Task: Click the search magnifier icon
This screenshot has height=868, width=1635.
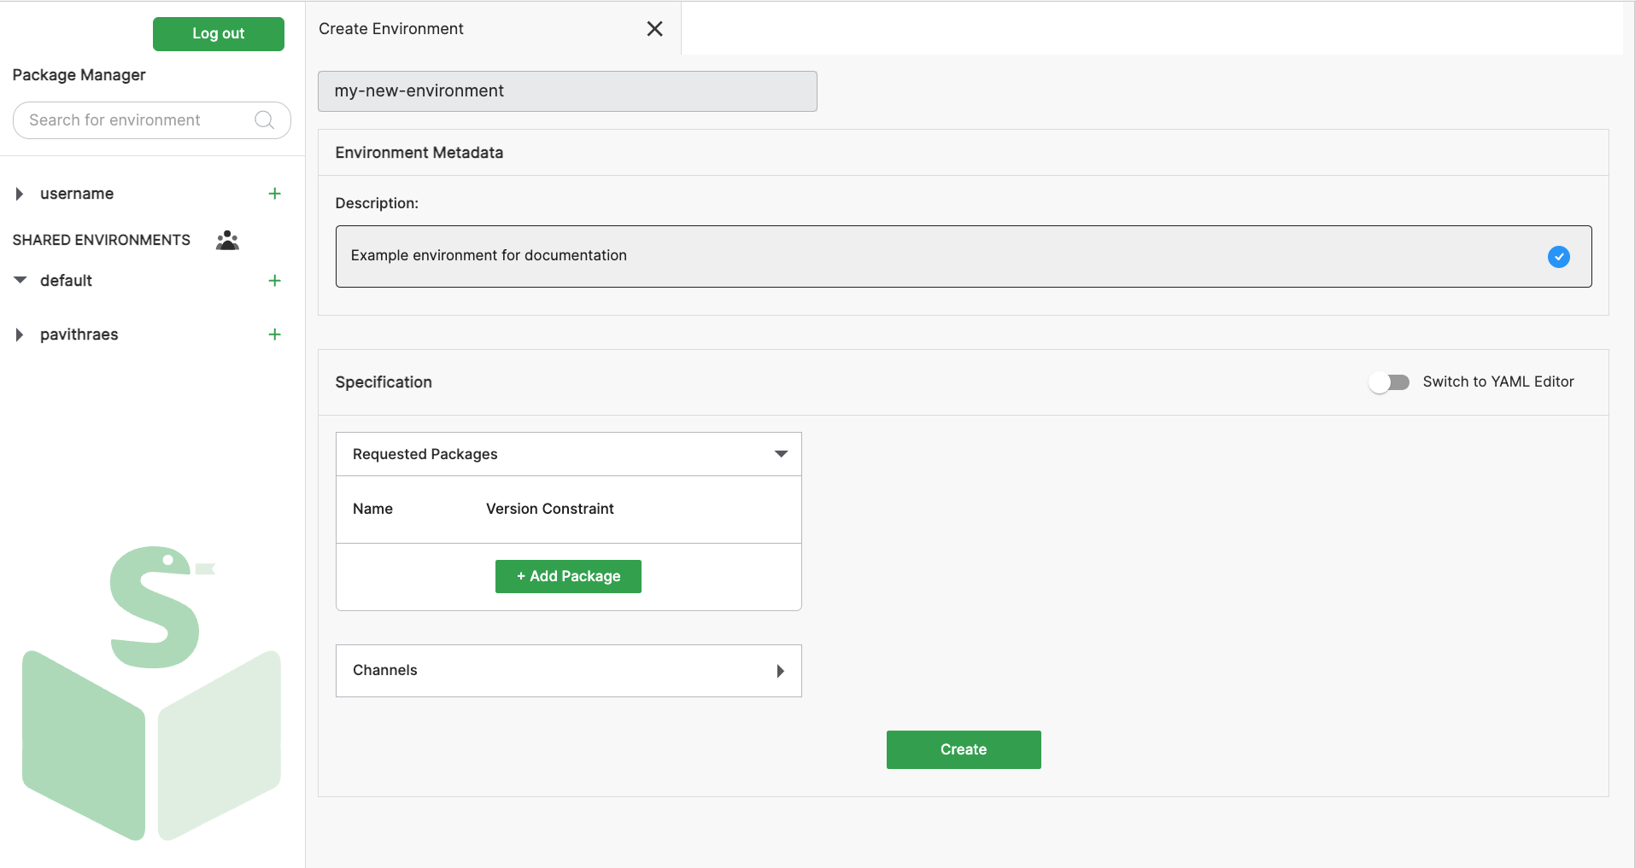Action: click(x=263, y=119)
